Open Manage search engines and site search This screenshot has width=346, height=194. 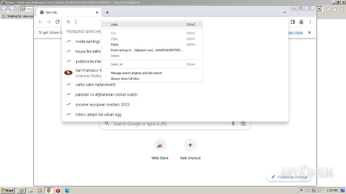(152, 73)
